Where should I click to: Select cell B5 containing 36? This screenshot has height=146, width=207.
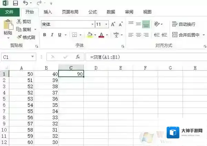pyautogui.click(x=46, y=98)
